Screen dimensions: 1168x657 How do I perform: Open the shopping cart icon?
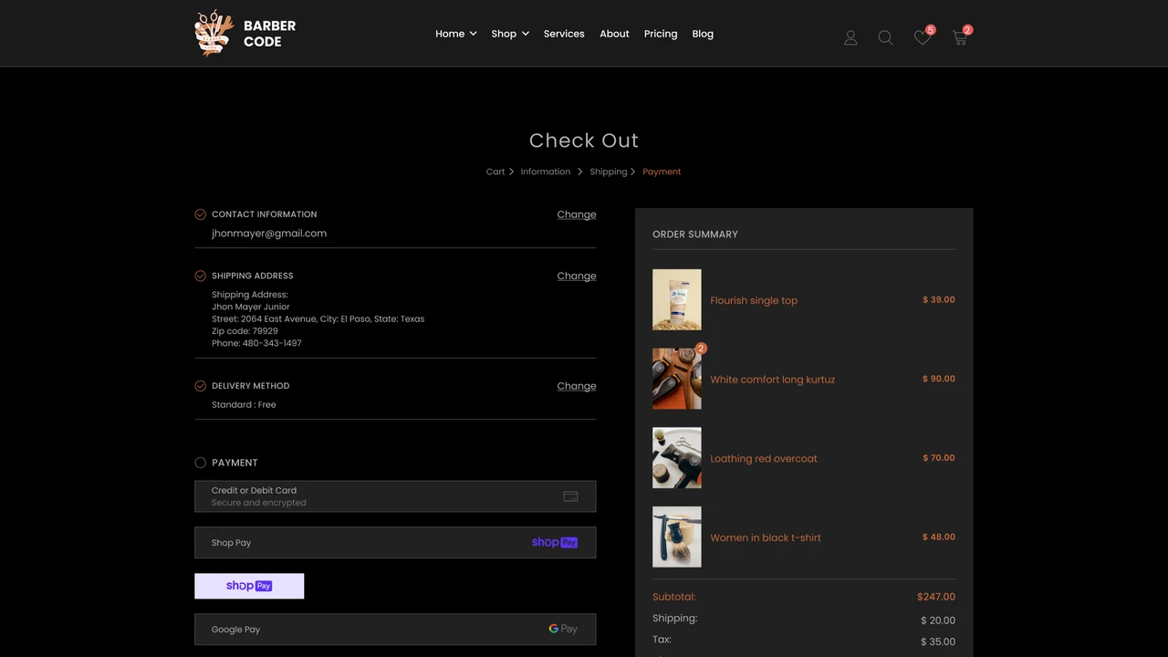click(960, 37)
